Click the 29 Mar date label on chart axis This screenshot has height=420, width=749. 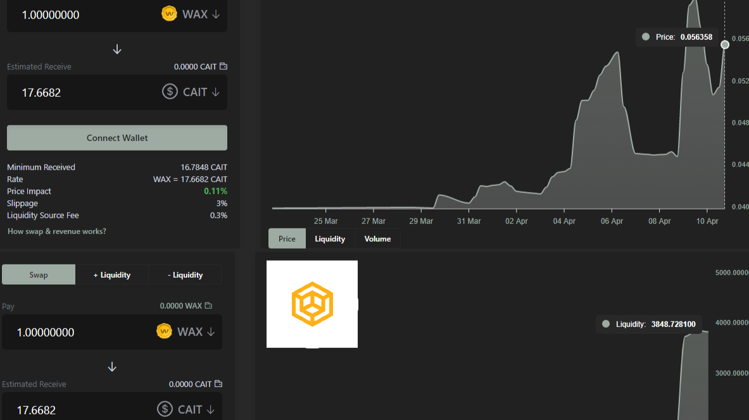[421, 221]
